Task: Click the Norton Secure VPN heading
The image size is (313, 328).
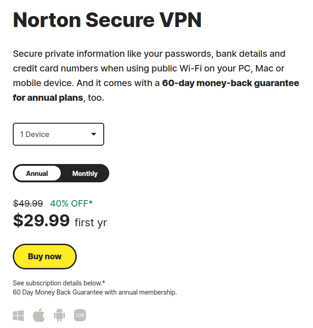Action: [107, 20]
